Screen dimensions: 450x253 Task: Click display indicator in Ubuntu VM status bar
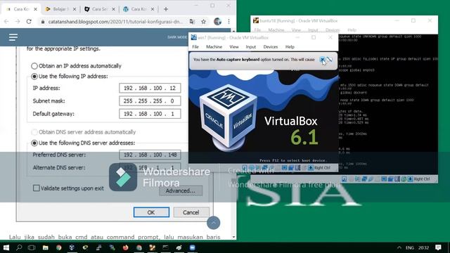[x=384, y=179]
